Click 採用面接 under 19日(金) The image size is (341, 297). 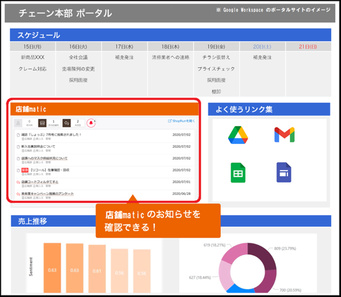coord(216,80)
